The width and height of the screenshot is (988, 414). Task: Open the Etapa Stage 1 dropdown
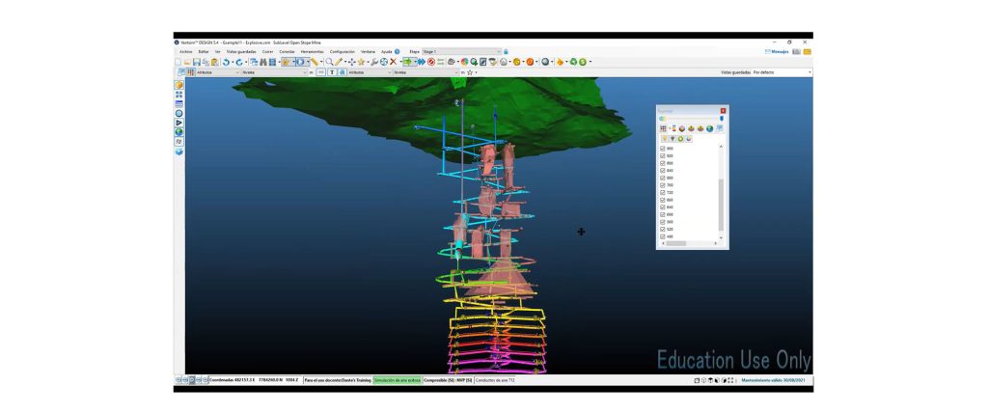(x=461, y=51)
